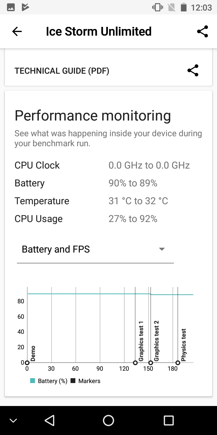Tap the Demo marker on chart
Viewport: 217px width, 435px height.
[27, 363]
